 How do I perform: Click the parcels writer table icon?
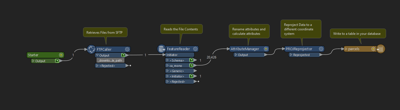(x=381, y=49)
